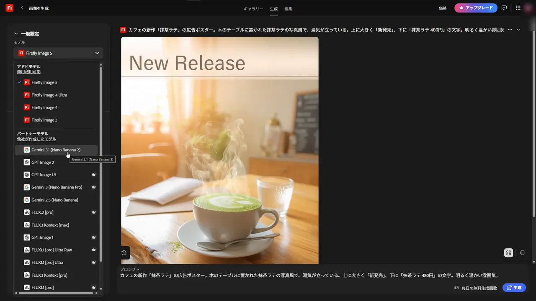Choose the GPT Image 1.5 model
Image resolution: width=536 pixels, height=301 pixels.
pos(56,175)
